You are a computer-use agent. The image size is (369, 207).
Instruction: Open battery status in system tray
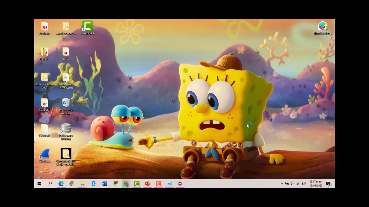point(287,184)
